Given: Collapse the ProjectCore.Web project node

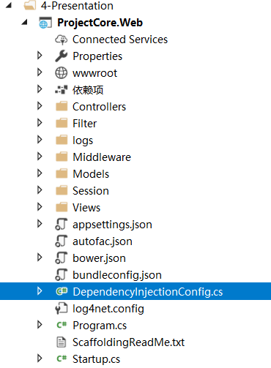Looking at the screenshot, I should [x=24, y=22].
